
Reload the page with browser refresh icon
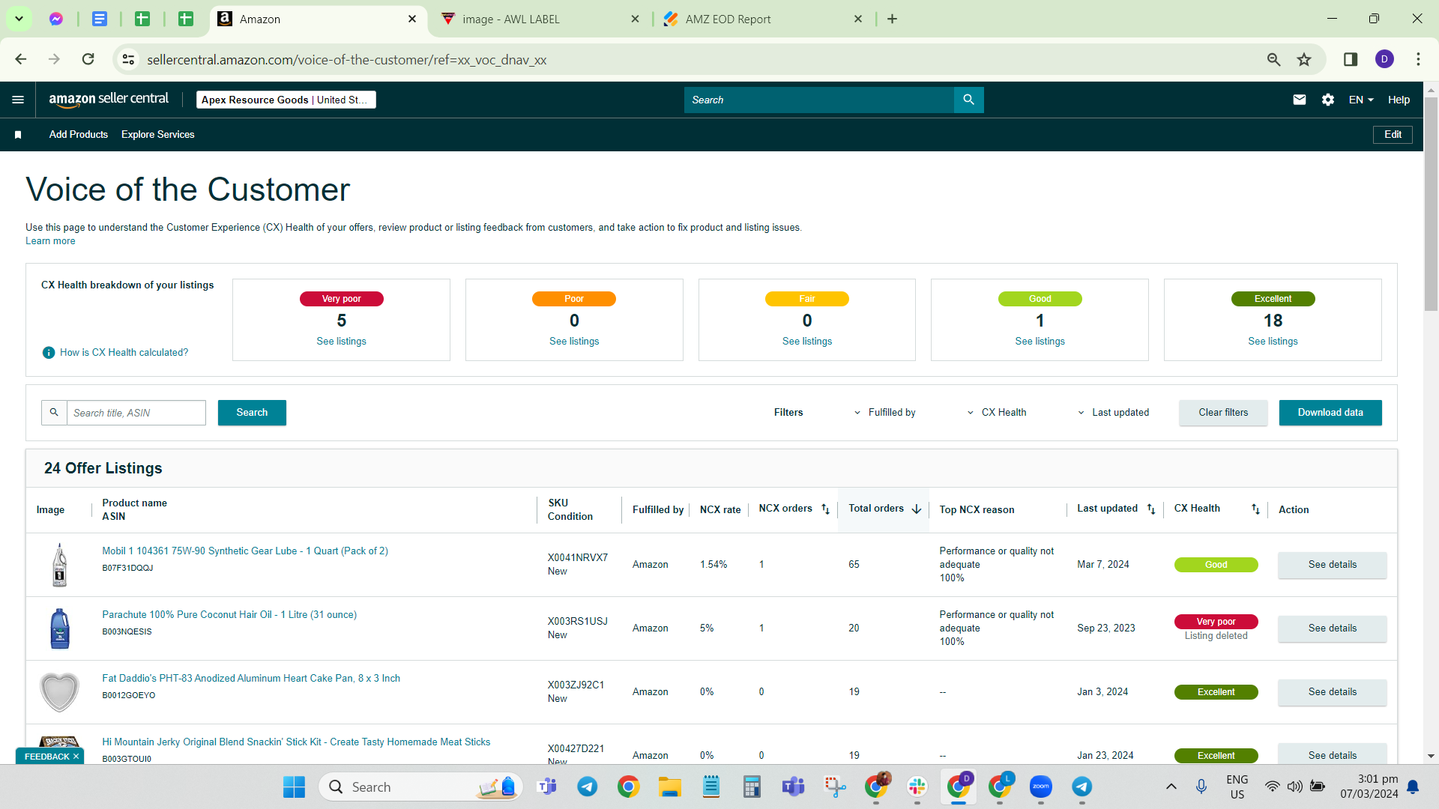point(88,59)
